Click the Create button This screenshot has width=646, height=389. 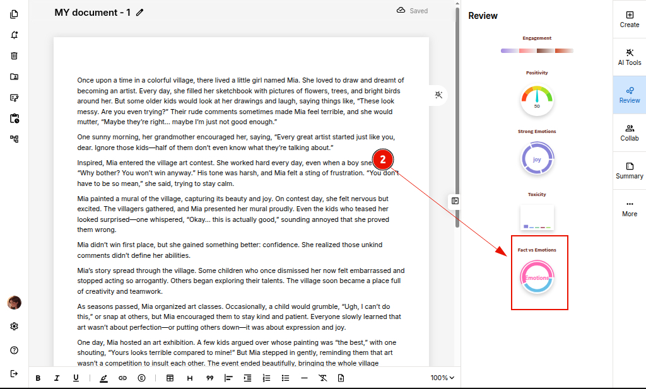629,19
